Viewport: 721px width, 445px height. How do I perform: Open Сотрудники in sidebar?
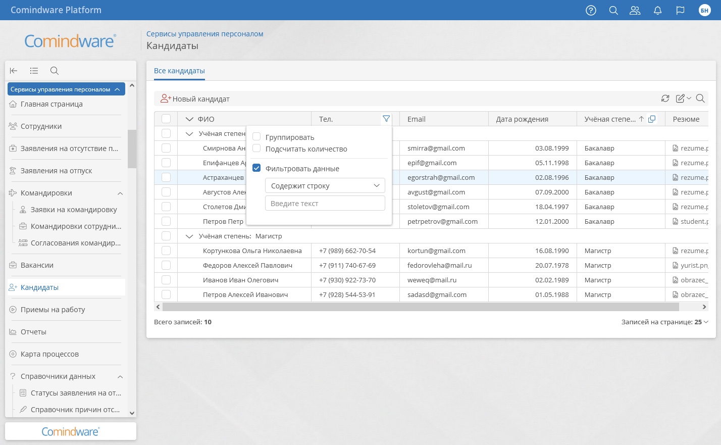click(41, 126)
